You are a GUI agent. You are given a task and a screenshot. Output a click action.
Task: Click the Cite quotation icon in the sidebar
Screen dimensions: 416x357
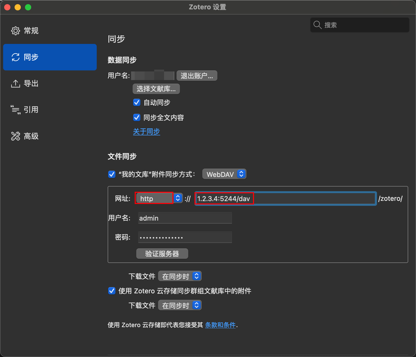click(x=15, y=110)
